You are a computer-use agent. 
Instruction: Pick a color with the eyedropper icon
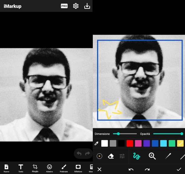tap(96, 143)
